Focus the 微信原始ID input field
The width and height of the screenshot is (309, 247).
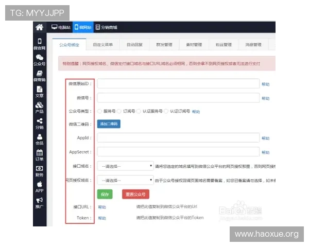point(178,84)
